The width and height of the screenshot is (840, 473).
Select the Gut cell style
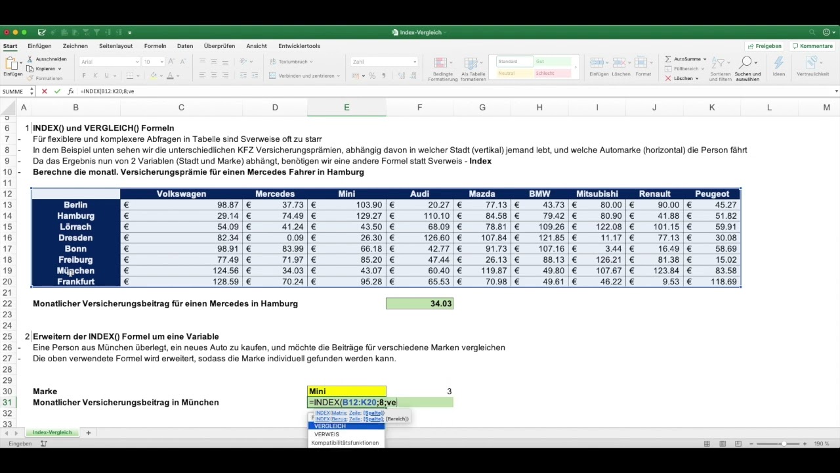coord(553,62)
